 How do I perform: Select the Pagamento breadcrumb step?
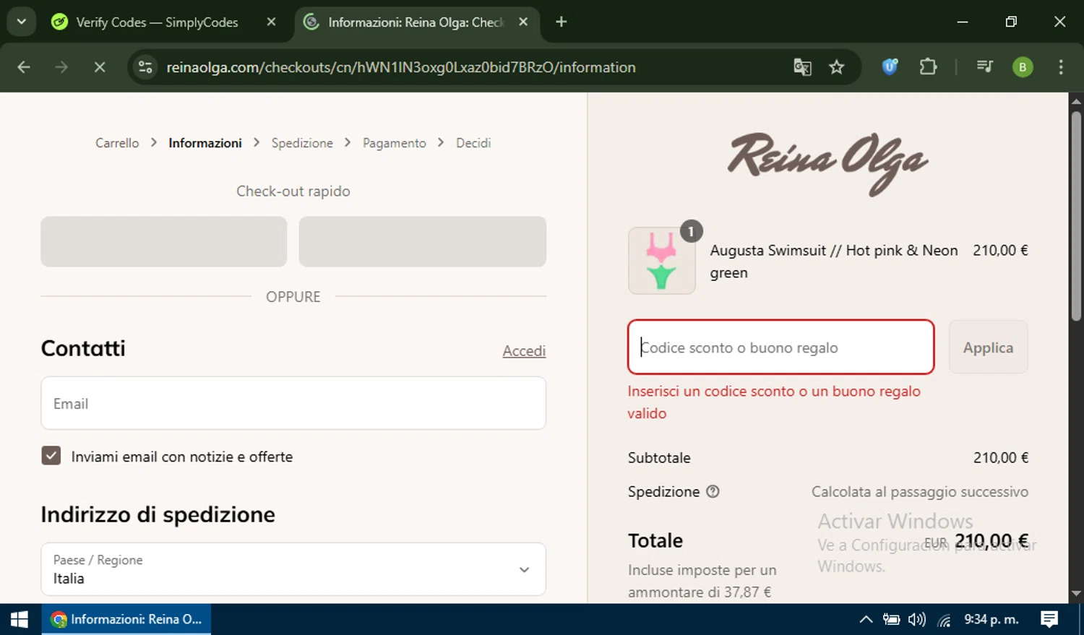pos(395,143)
